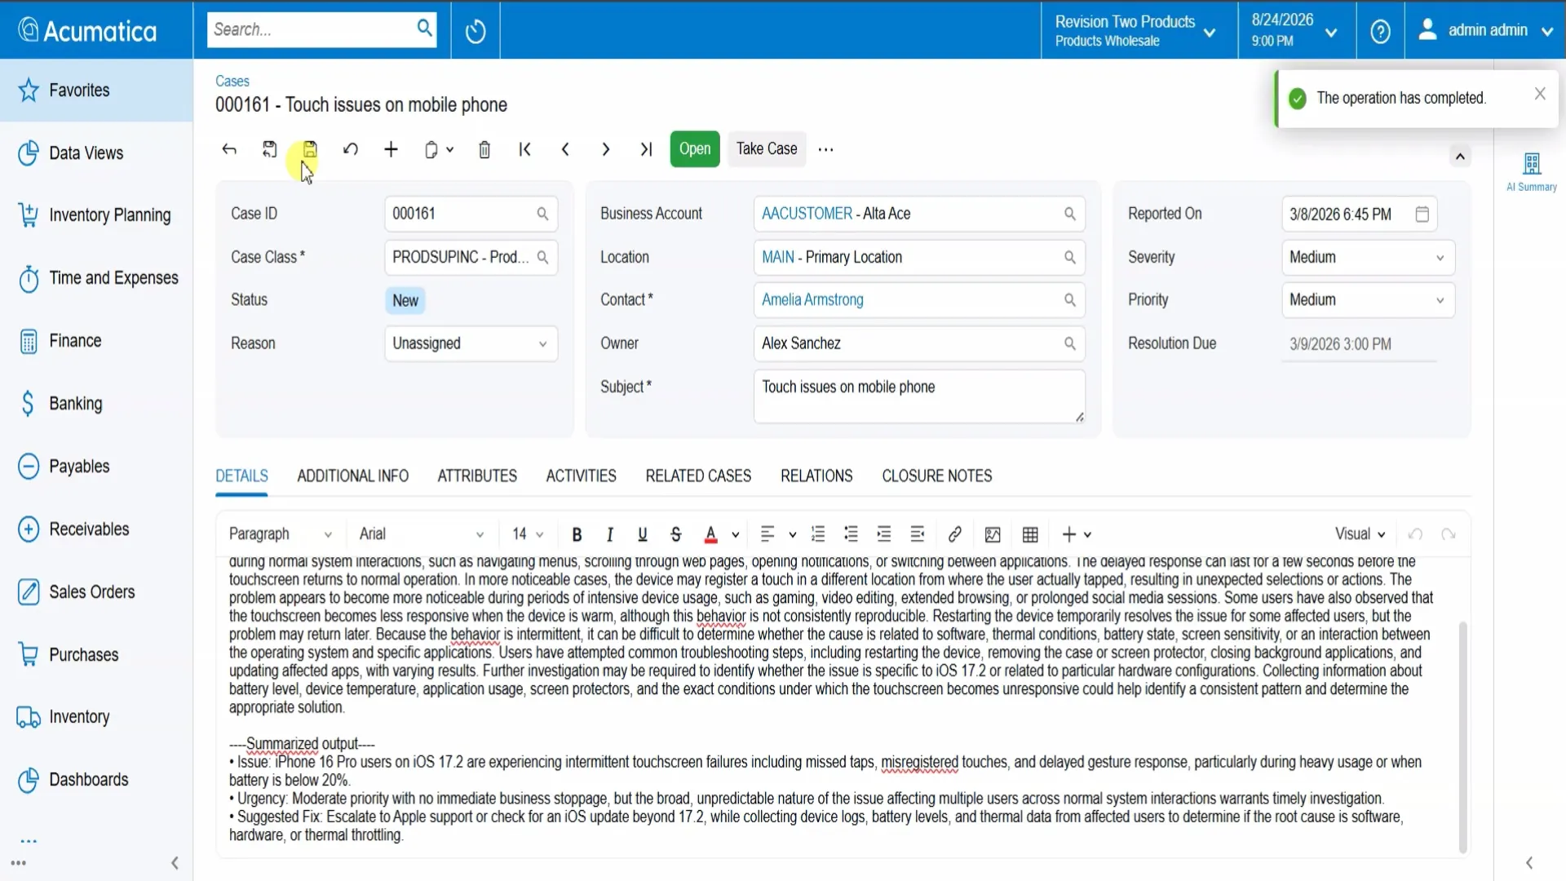Open the help question mark menu
The image size is (1566, 881).
pyautogui.click(x=1380, y=31)
